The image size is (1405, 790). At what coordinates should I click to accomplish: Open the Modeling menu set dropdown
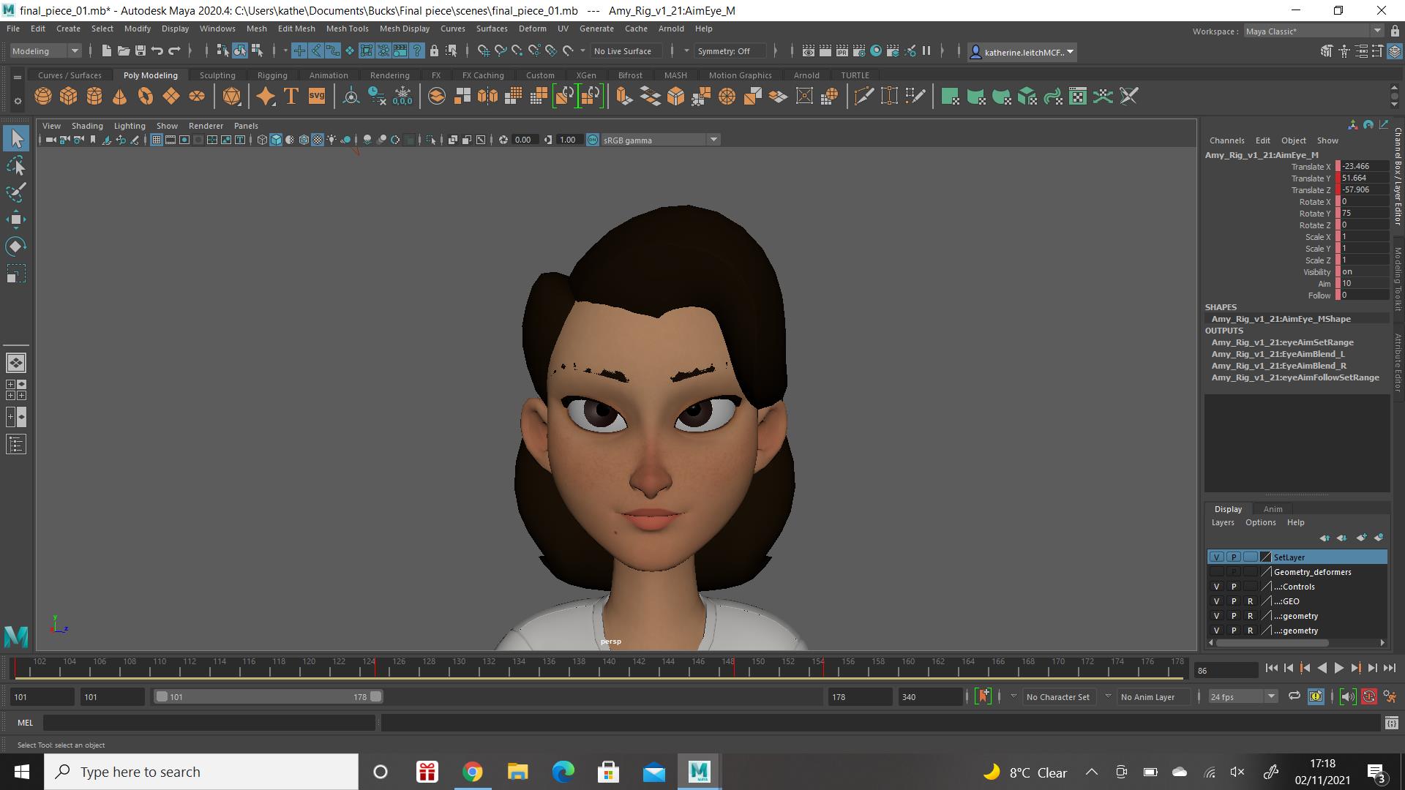coord(75,50)
